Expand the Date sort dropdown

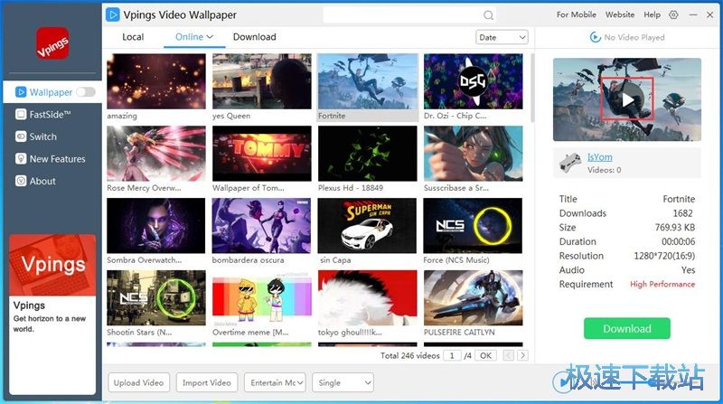click(x=502, y=37)
